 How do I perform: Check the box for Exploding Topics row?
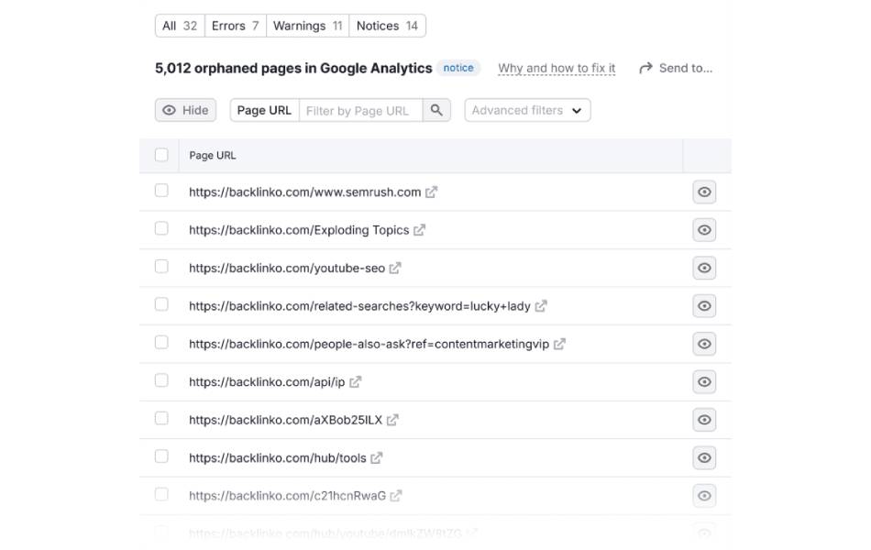(x=161, y=228)
